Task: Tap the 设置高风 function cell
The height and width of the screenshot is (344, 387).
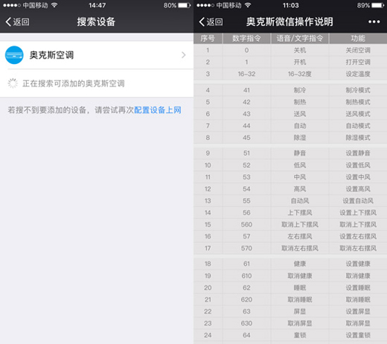Action: point(358,189)
